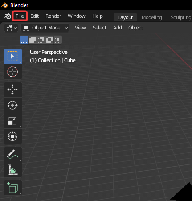Open the Window menu
Image resolution: width=192 pixels, height=201 pixels.
tap(77, 16)
